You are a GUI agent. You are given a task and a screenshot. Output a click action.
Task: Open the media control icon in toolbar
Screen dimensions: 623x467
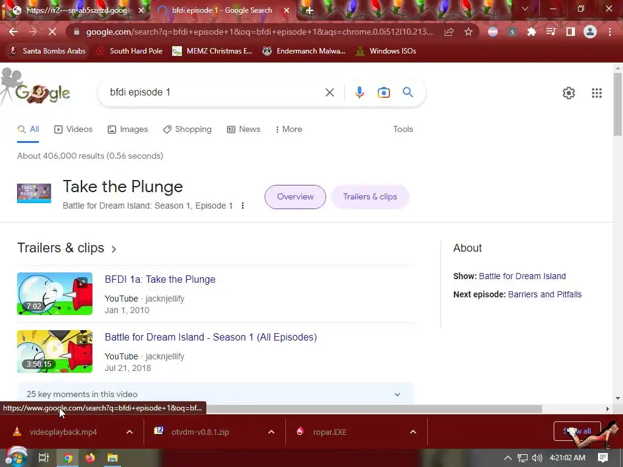tap(551, 32)
